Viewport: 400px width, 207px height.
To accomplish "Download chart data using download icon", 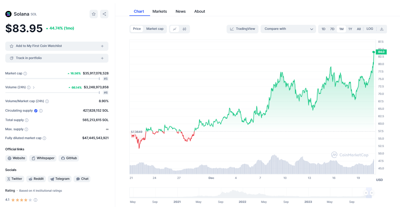I will point(382,29).
